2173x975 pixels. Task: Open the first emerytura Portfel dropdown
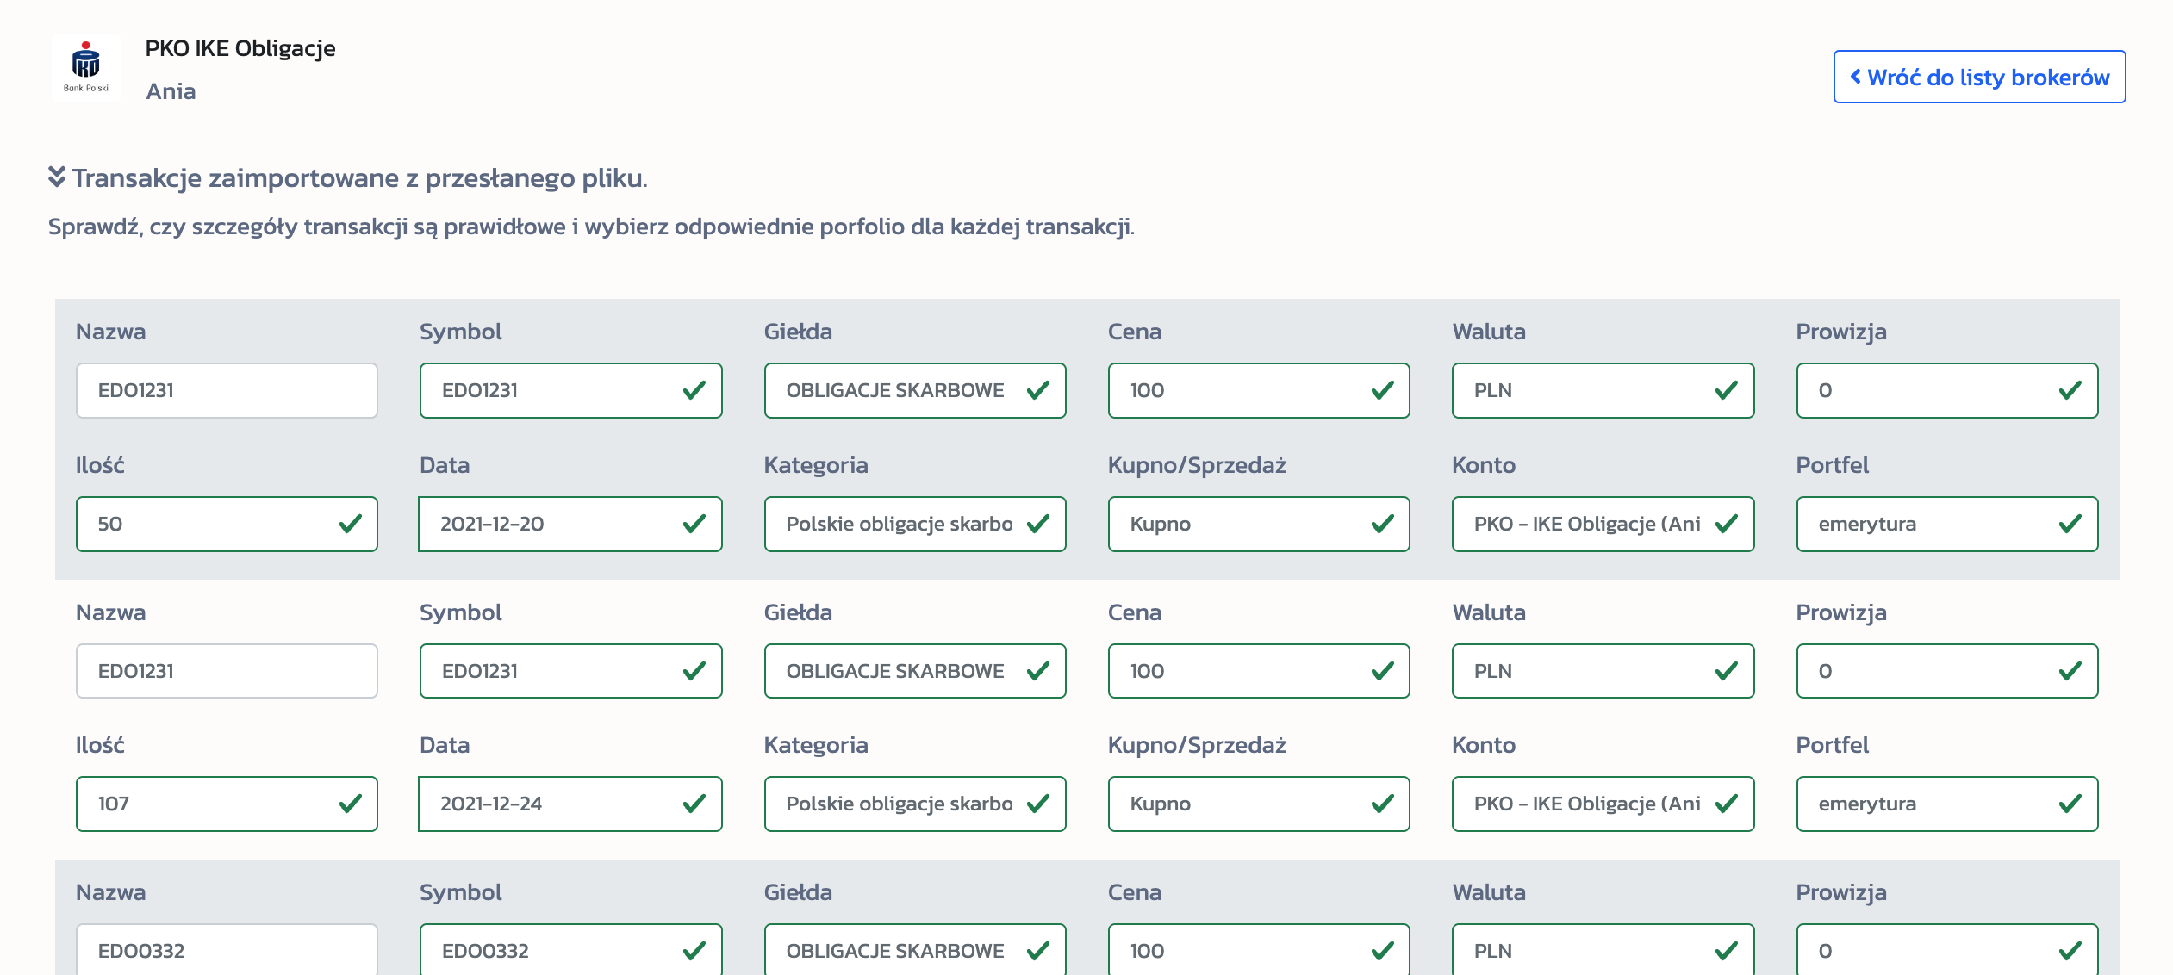point(1946,524)
